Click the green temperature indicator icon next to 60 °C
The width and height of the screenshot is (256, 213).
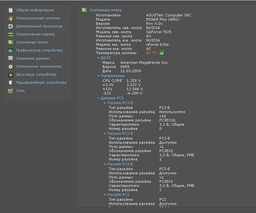(x=161, y=53)
